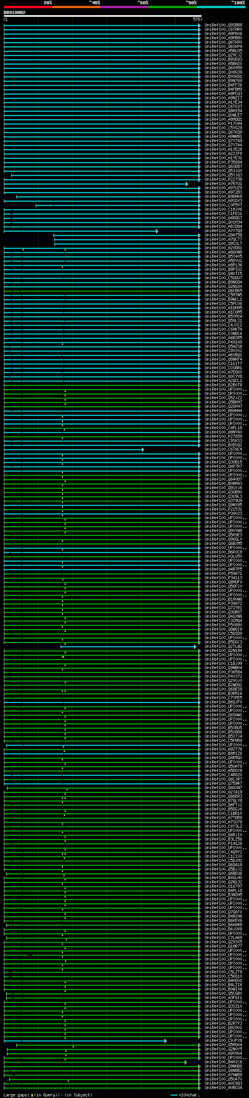Select label UniRef100_Q2N160
Viewport: 249px width, 1098px height.
223,286
